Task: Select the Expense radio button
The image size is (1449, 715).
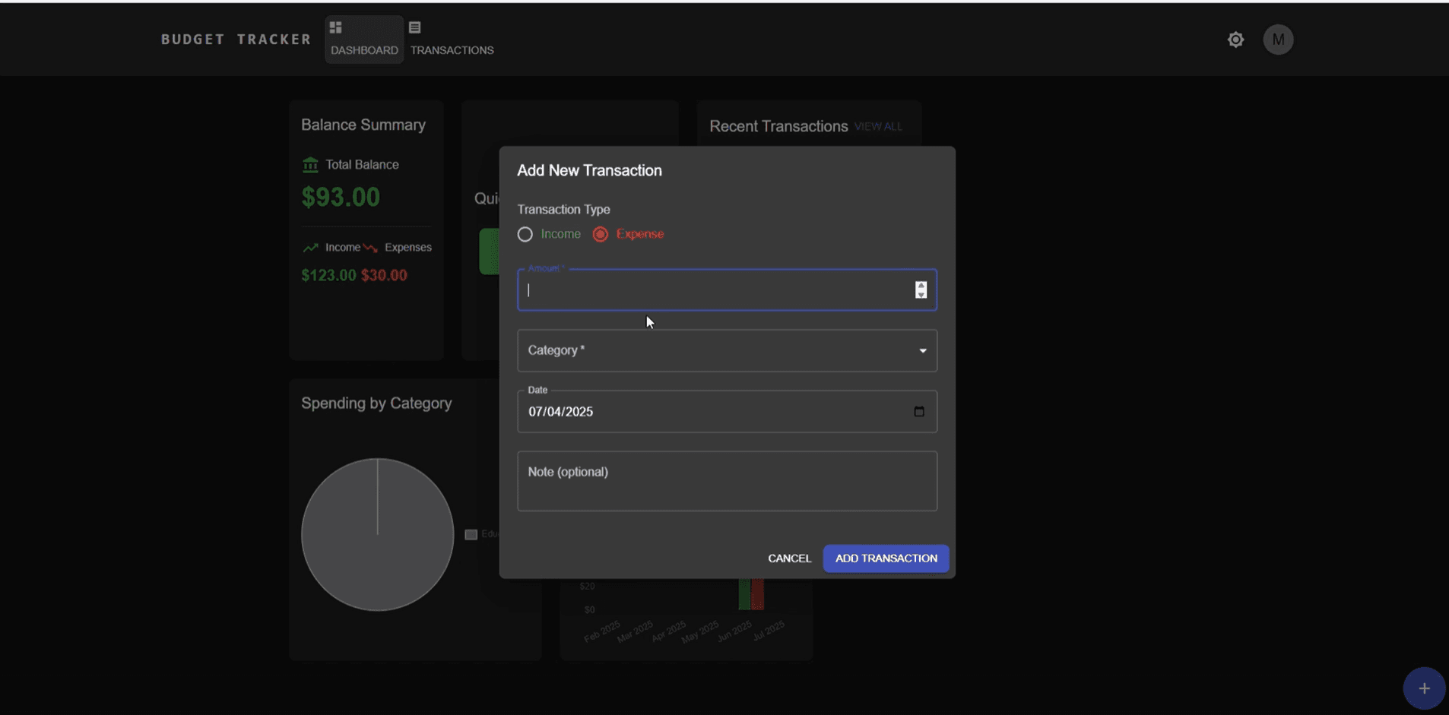Action: tap(601, 234)
